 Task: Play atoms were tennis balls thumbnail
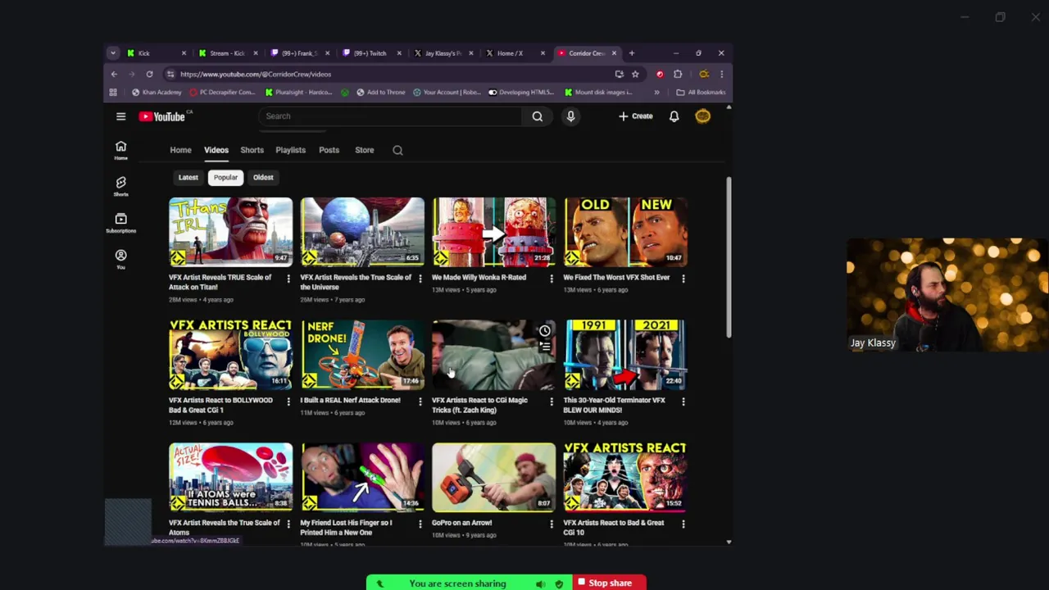(x=230, y=478)
